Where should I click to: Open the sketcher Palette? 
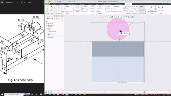pos(124,8)
